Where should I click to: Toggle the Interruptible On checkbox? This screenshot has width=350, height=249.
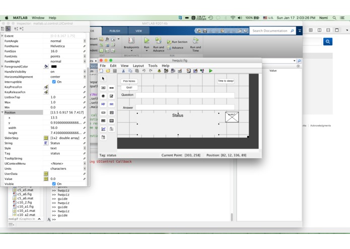click(x=54, y=82)
